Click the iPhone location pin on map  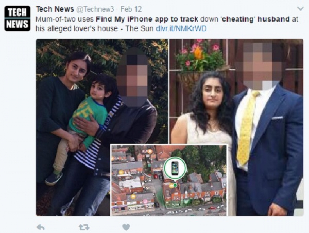[175, 168]
